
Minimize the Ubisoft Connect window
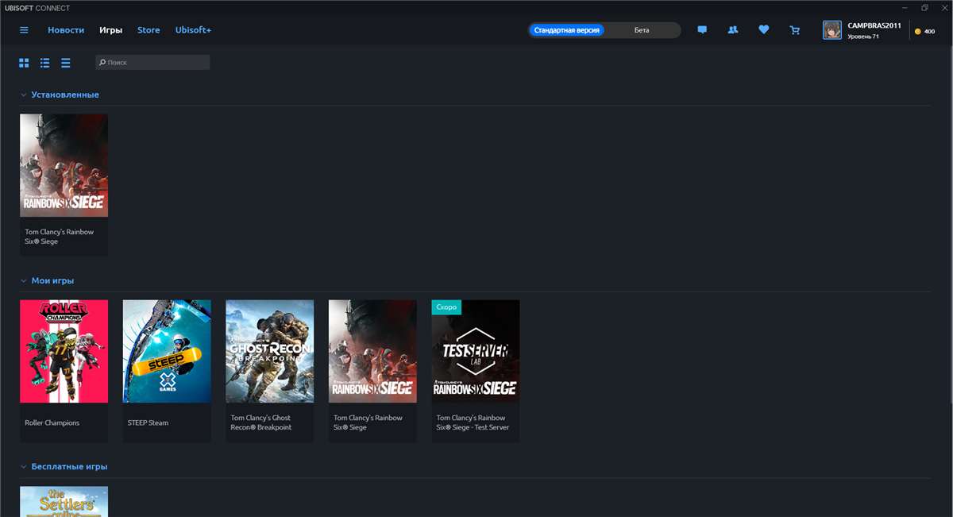click(x=905, y=7)
